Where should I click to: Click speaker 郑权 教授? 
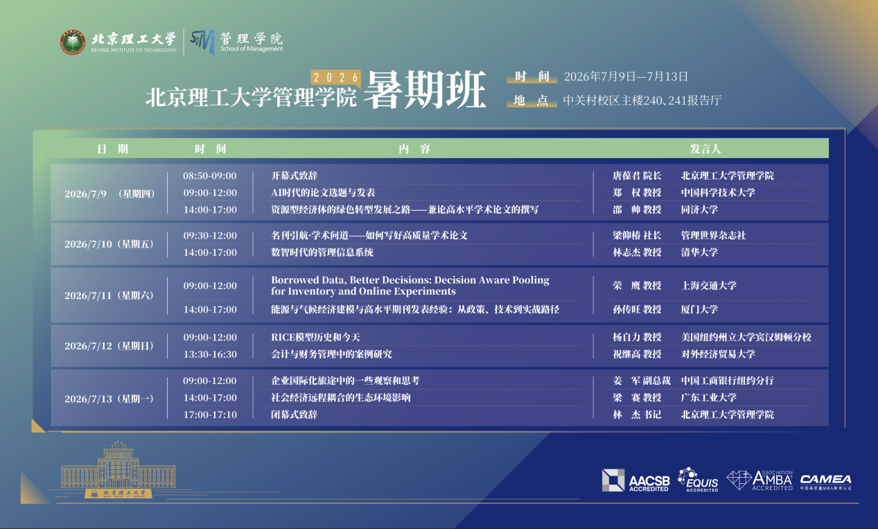pos(637,193)
